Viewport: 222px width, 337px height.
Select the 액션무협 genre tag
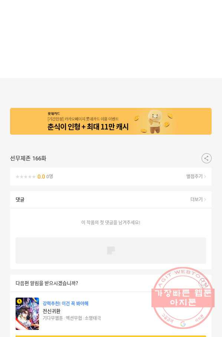pos(74,318)
